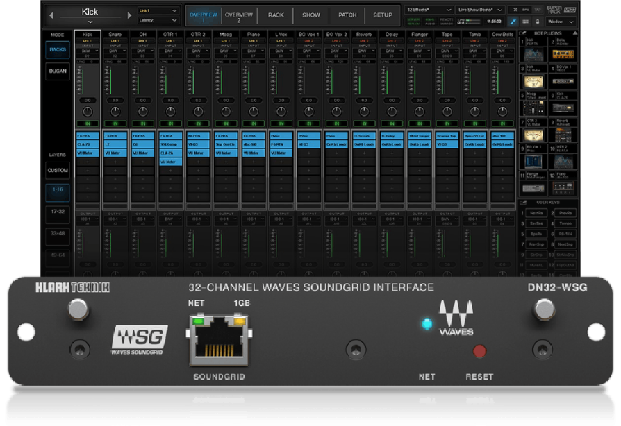Open the 12 Effects session dropdown

click(x=429, y=10)
